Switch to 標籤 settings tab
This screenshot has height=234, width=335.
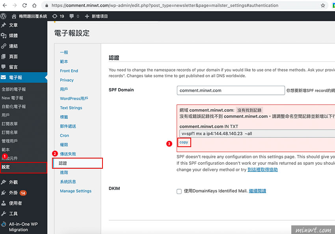tap(64, 117)
